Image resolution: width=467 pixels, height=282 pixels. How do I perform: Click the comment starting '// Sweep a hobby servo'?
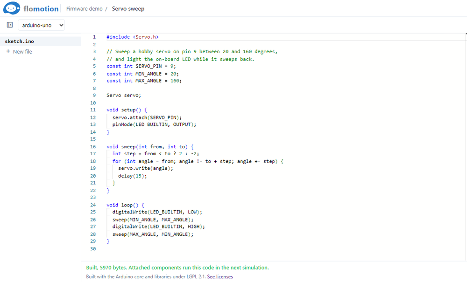pyautogui.click(x=192, y=51)
